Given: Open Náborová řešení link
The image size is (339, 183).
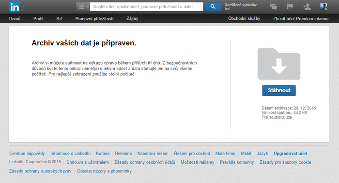Looking at the screenshot, I should click(x=153, y=154).
